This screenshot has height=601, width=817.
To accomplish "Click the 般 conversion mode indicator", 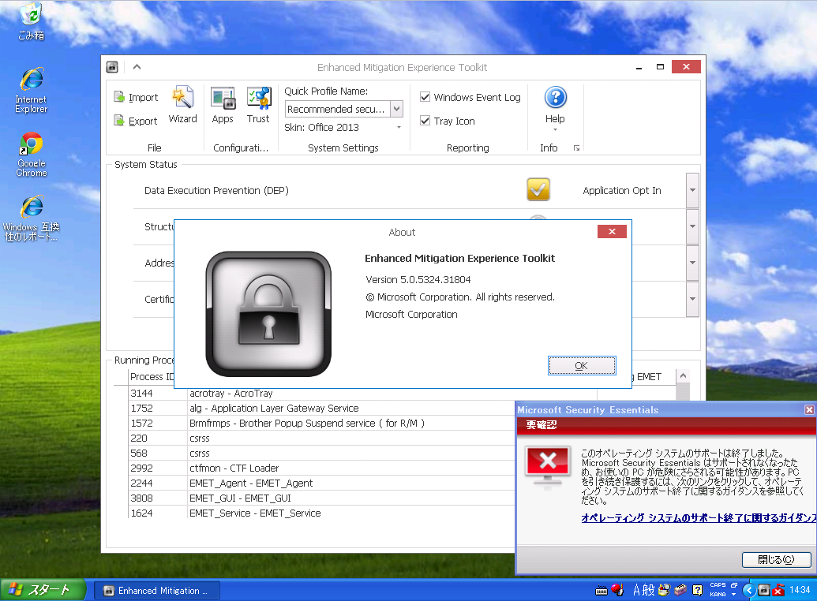I will (648, 590).
